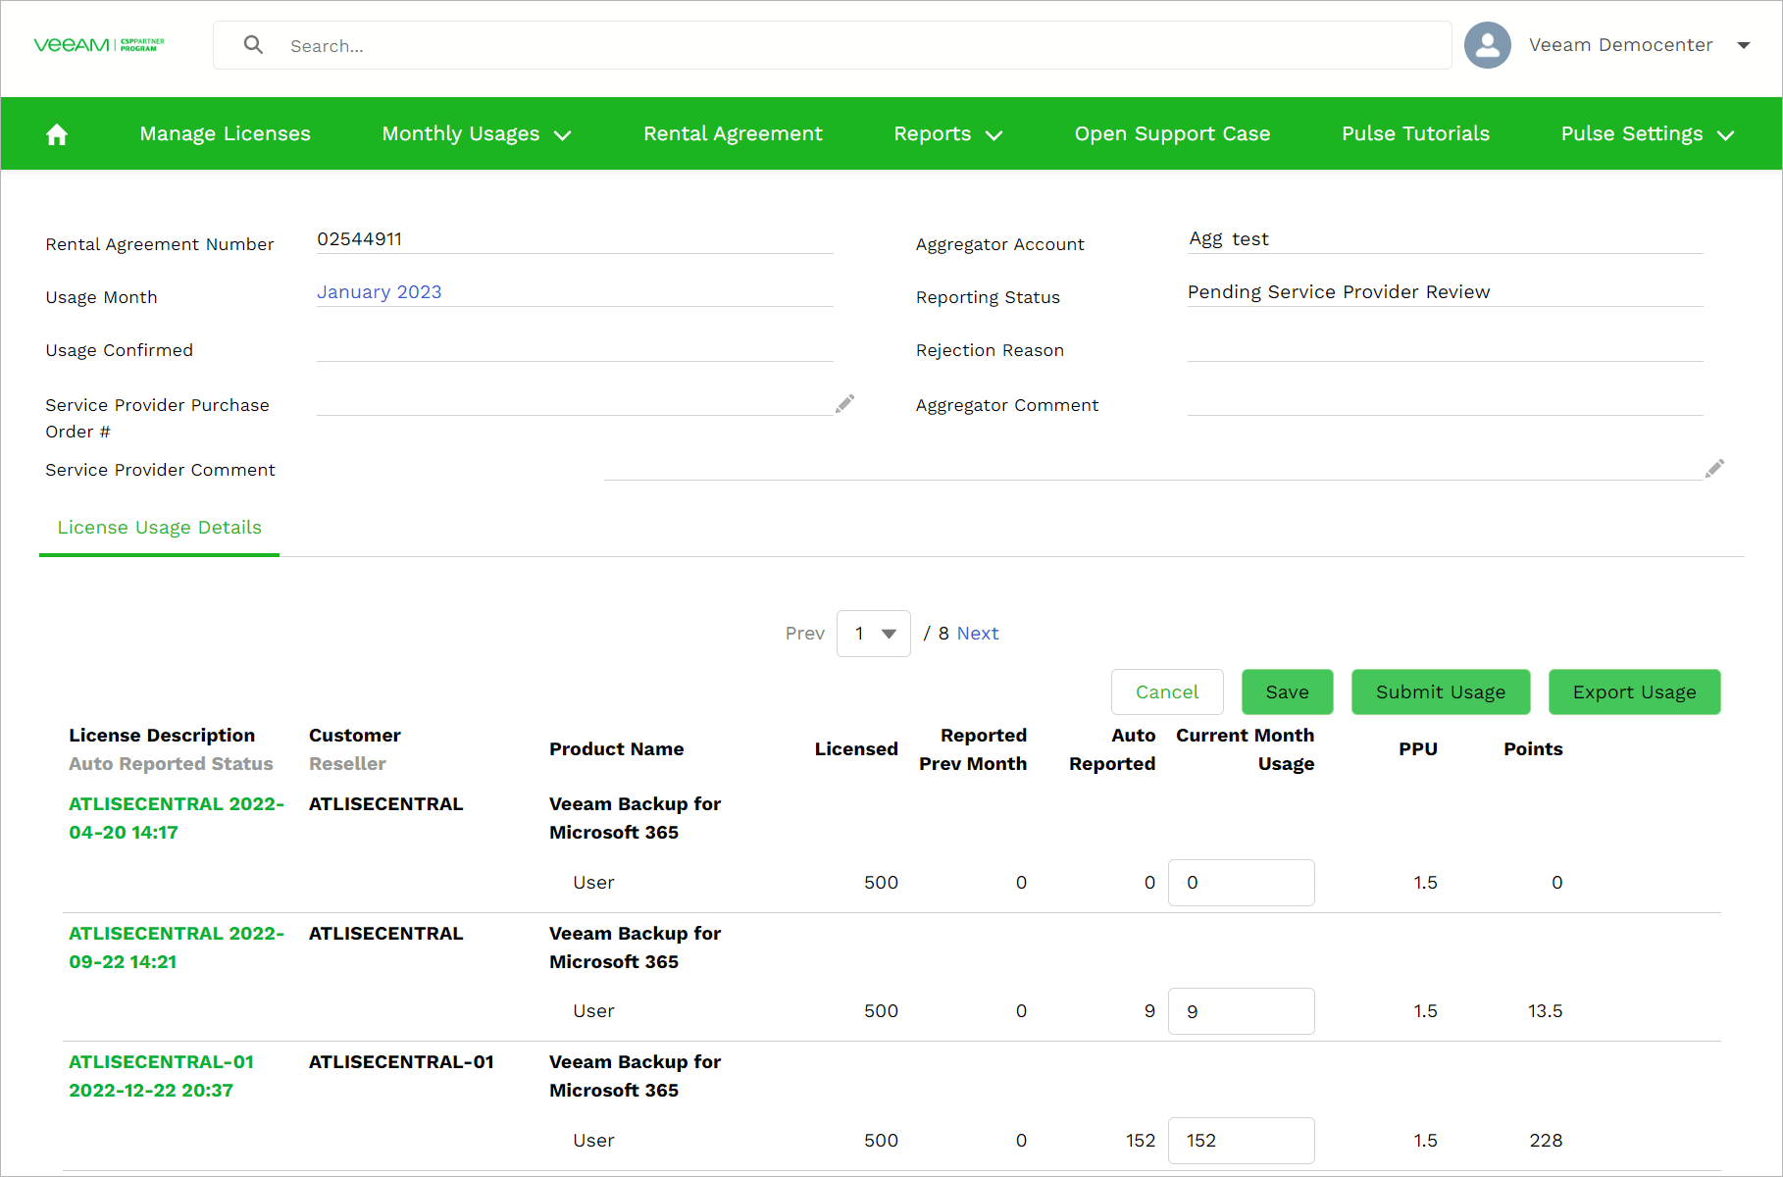Click the Cancel button
The image size is (1783, 1177).
[x=1167, y=692]
